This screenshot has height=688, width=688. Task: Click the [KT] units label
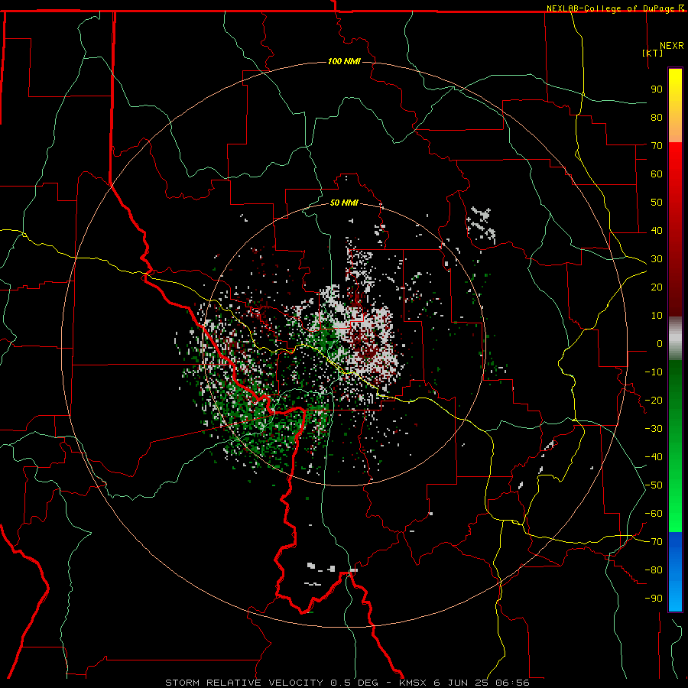[x=653, y=53]
